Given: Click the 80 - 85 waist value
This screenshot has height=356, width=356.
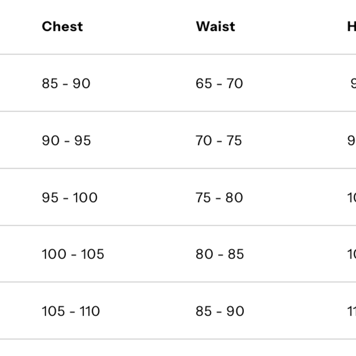Looking at the screenshot, I should coord(220,254).
